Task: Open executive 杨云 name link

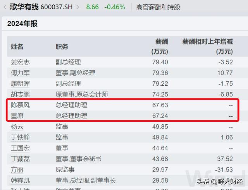Action: tap(17, 127)
